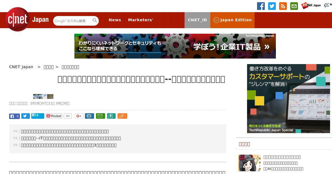Open the CNET_ID tab
The height and width of the screenshot is (174, 332).
pos(197,20)
